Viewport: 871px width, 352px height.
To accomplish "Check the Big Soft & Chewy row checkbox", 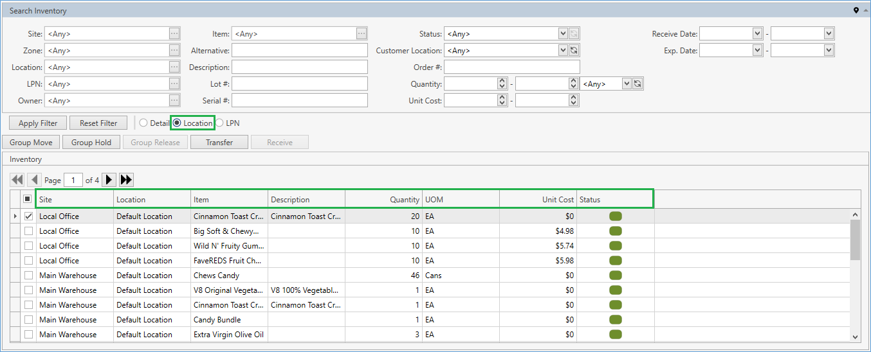I will click(x=28, y=231).
